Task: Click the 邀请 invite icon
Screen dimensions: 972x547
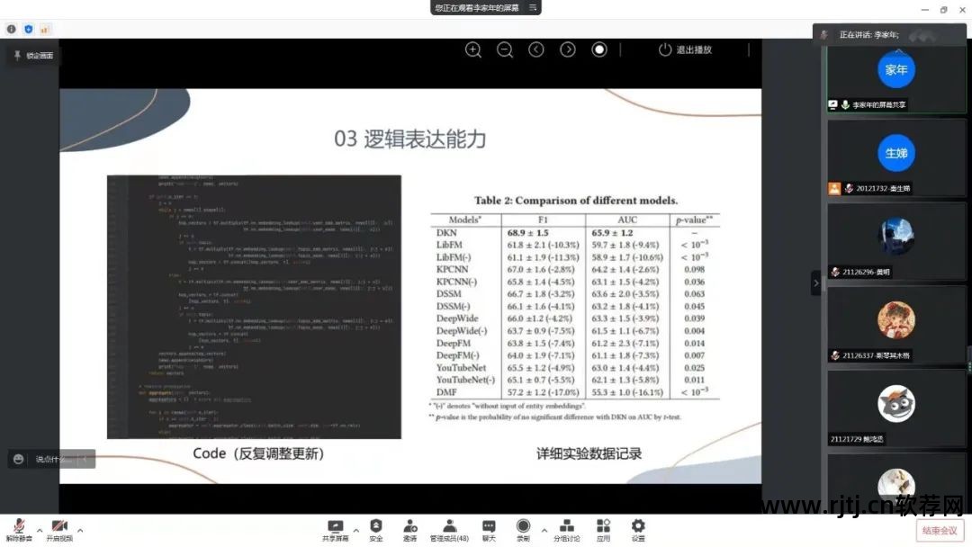Action: (x=409, y=526)
